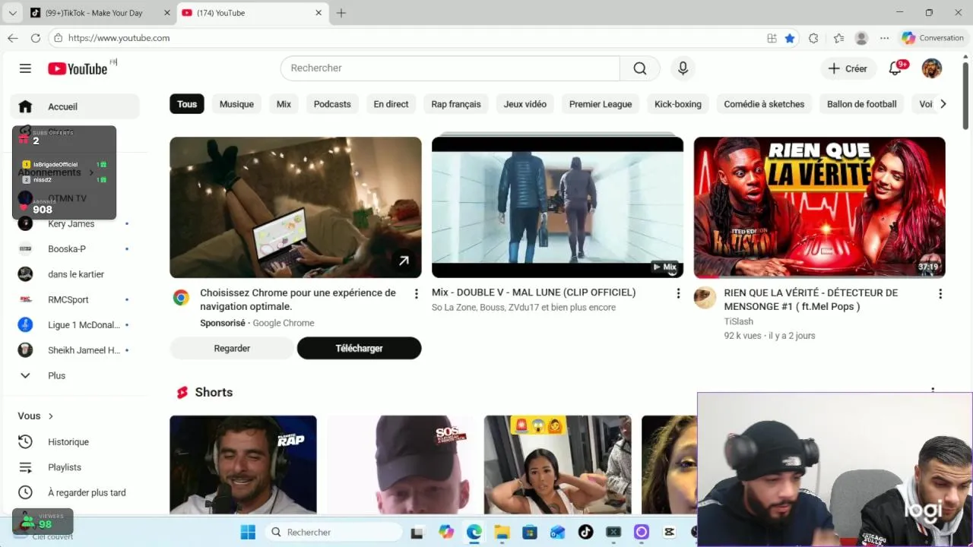Screen dimensions: 973x547
Task: Select the Mix filter chip
Action: coord(284,104)
